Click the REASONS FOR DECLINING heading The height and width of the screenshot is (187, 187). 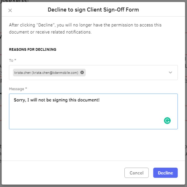pos(33,50)
